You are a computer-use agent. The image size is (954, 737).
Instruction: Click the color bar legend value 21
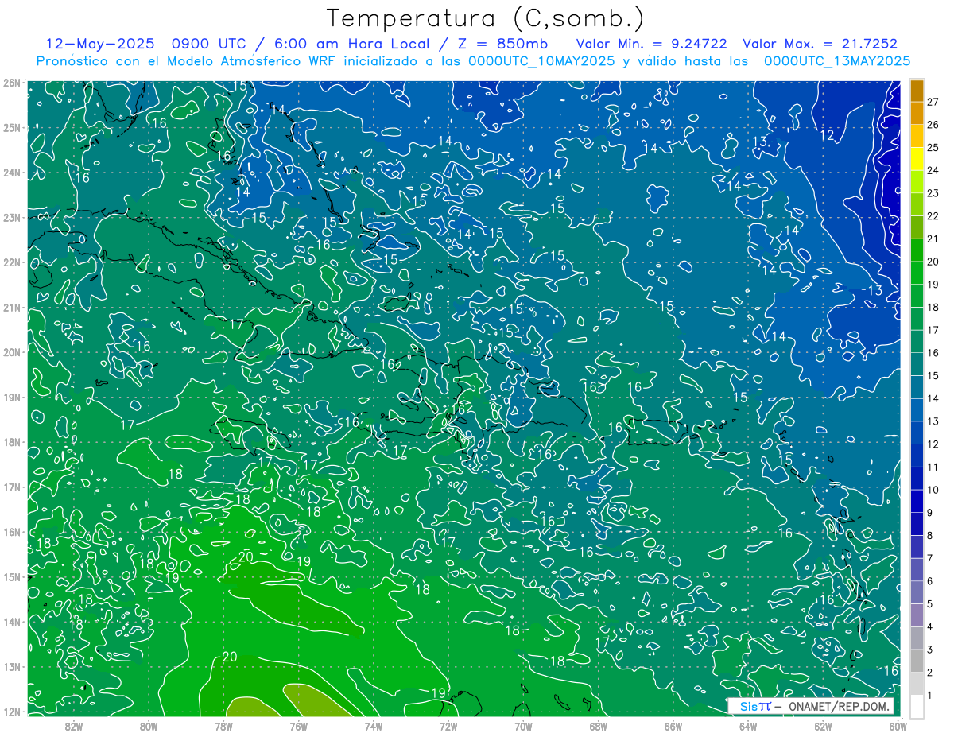coord(933,239)
